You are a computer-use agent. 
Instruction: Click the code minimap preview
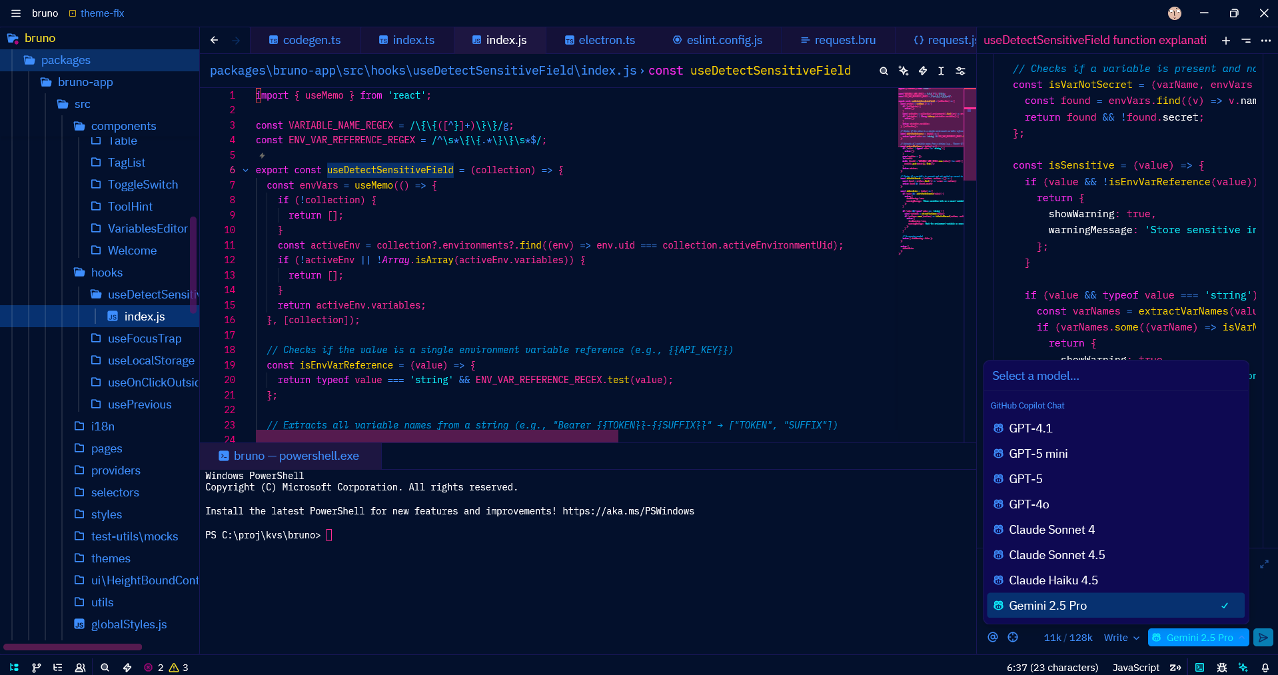tap(931, 172)
